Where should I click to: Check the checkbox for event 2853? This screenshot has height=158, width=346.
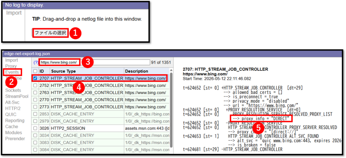(35, 114)
